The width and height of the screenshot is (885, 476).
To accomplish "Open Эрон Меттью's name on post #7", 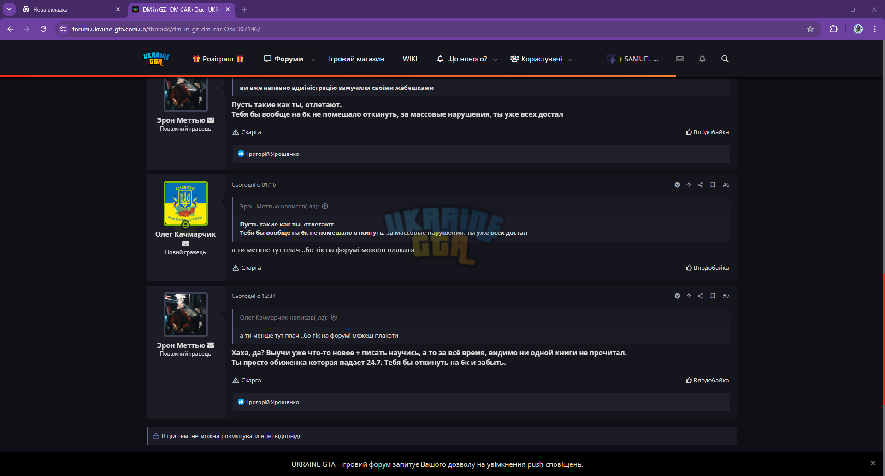I will click(181, 345).
